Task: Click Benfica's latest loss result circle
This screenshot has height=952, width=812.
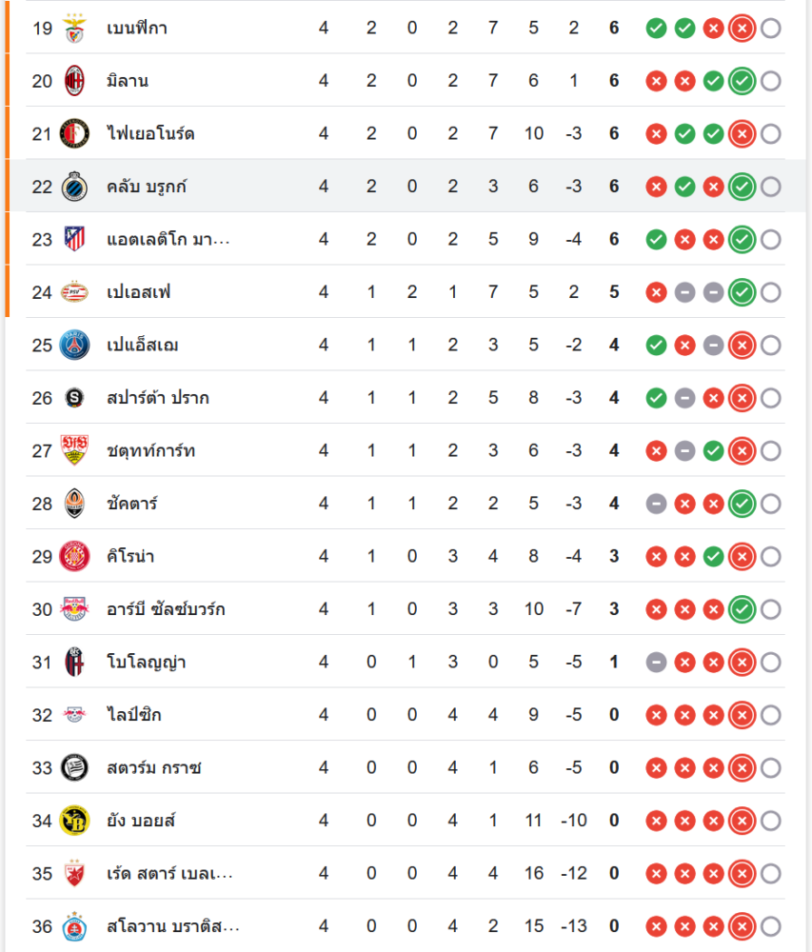Action: click(742, 28)
